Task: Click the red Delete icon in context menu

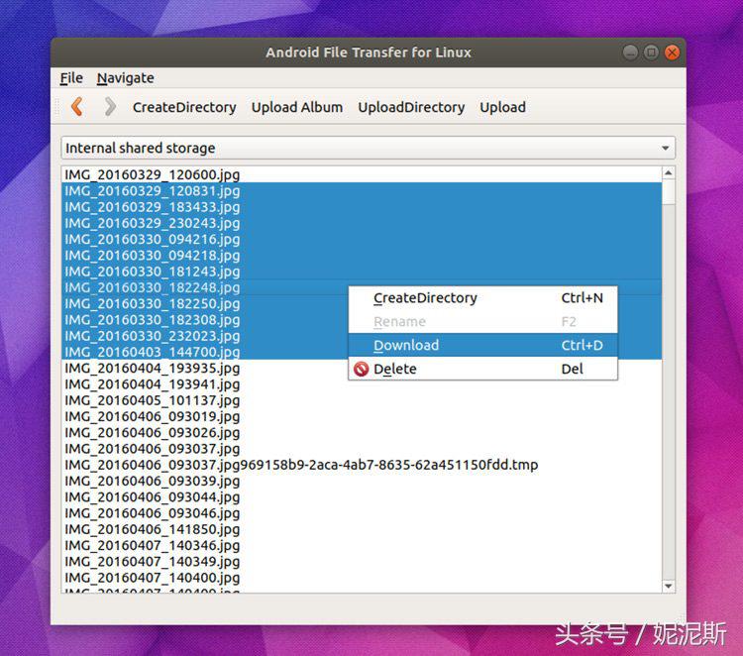Action: [x=361, y=369]
